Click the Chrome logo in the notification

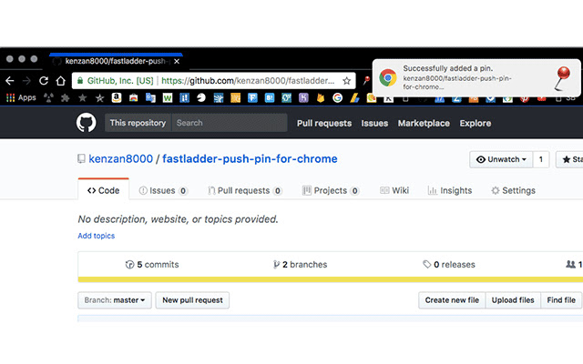pyautogui.click(x=388, y=77)
